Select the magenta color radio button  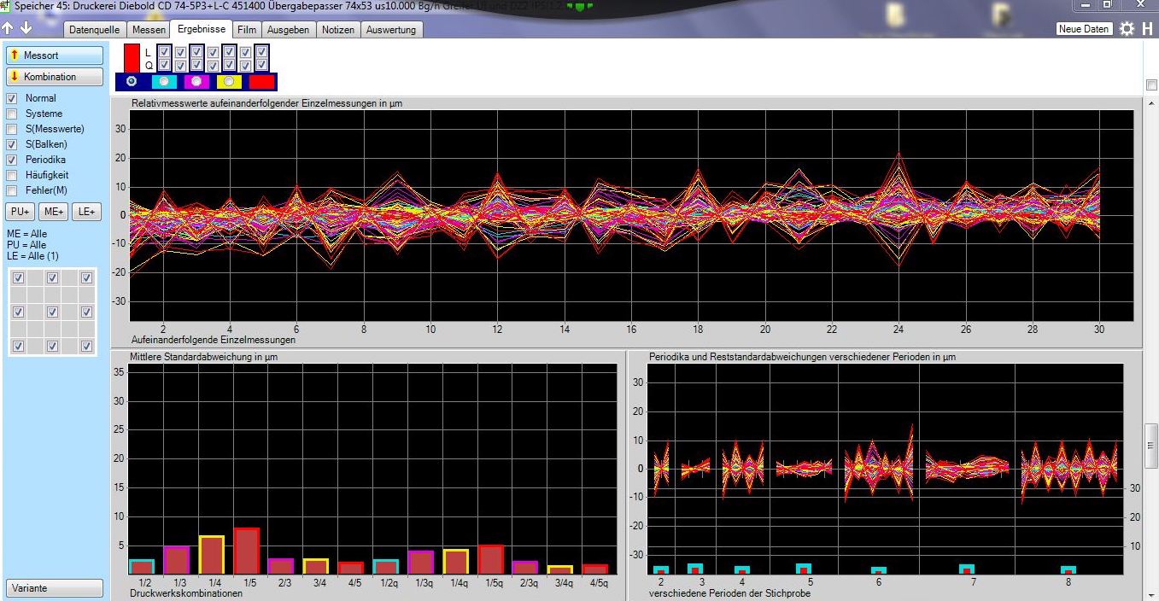point(196,81)
